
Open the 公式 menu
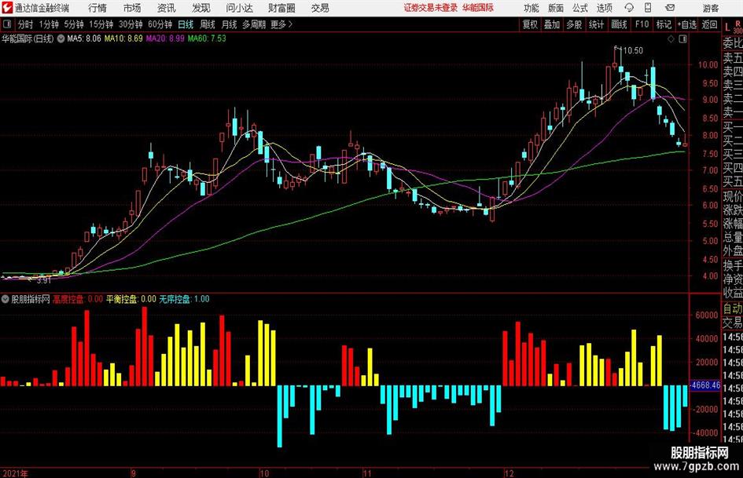[580, 8]
